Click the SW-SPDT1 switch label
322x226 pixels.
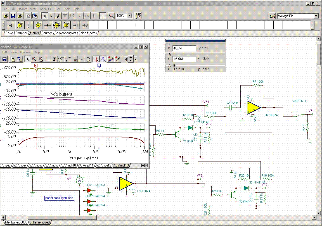(x=299, y=101)
